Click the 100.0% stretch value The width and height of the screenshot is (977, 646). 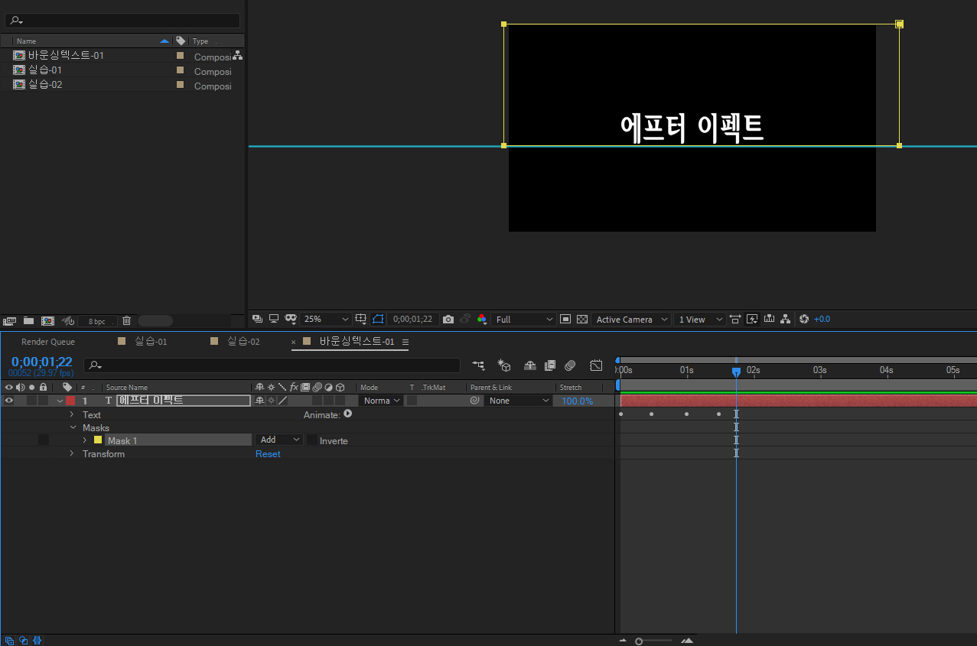[x=577, y=401]
